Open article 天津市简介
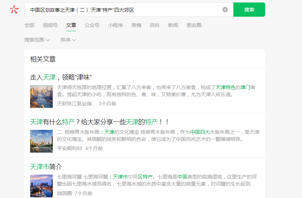Screen dimensions: 302x198 point(46,167)
